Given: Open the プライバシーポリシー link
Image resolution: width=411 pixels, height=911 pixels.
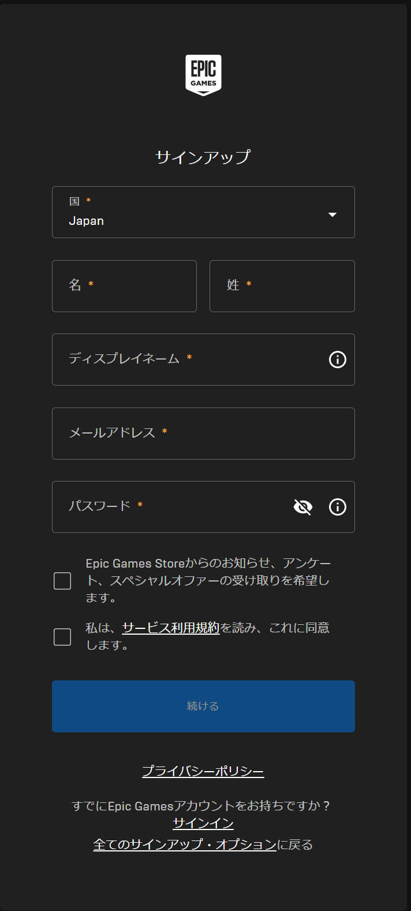Looking at the screenshot, I should 203,771.
